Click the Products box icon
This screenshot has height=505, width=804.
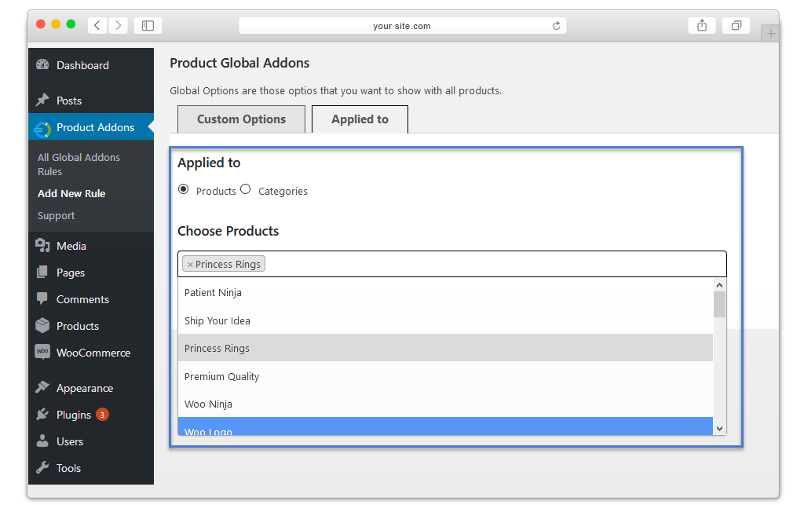42,326
